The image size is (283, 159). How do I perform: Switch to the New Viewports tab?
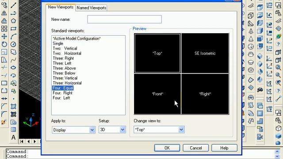coord(61,7)
